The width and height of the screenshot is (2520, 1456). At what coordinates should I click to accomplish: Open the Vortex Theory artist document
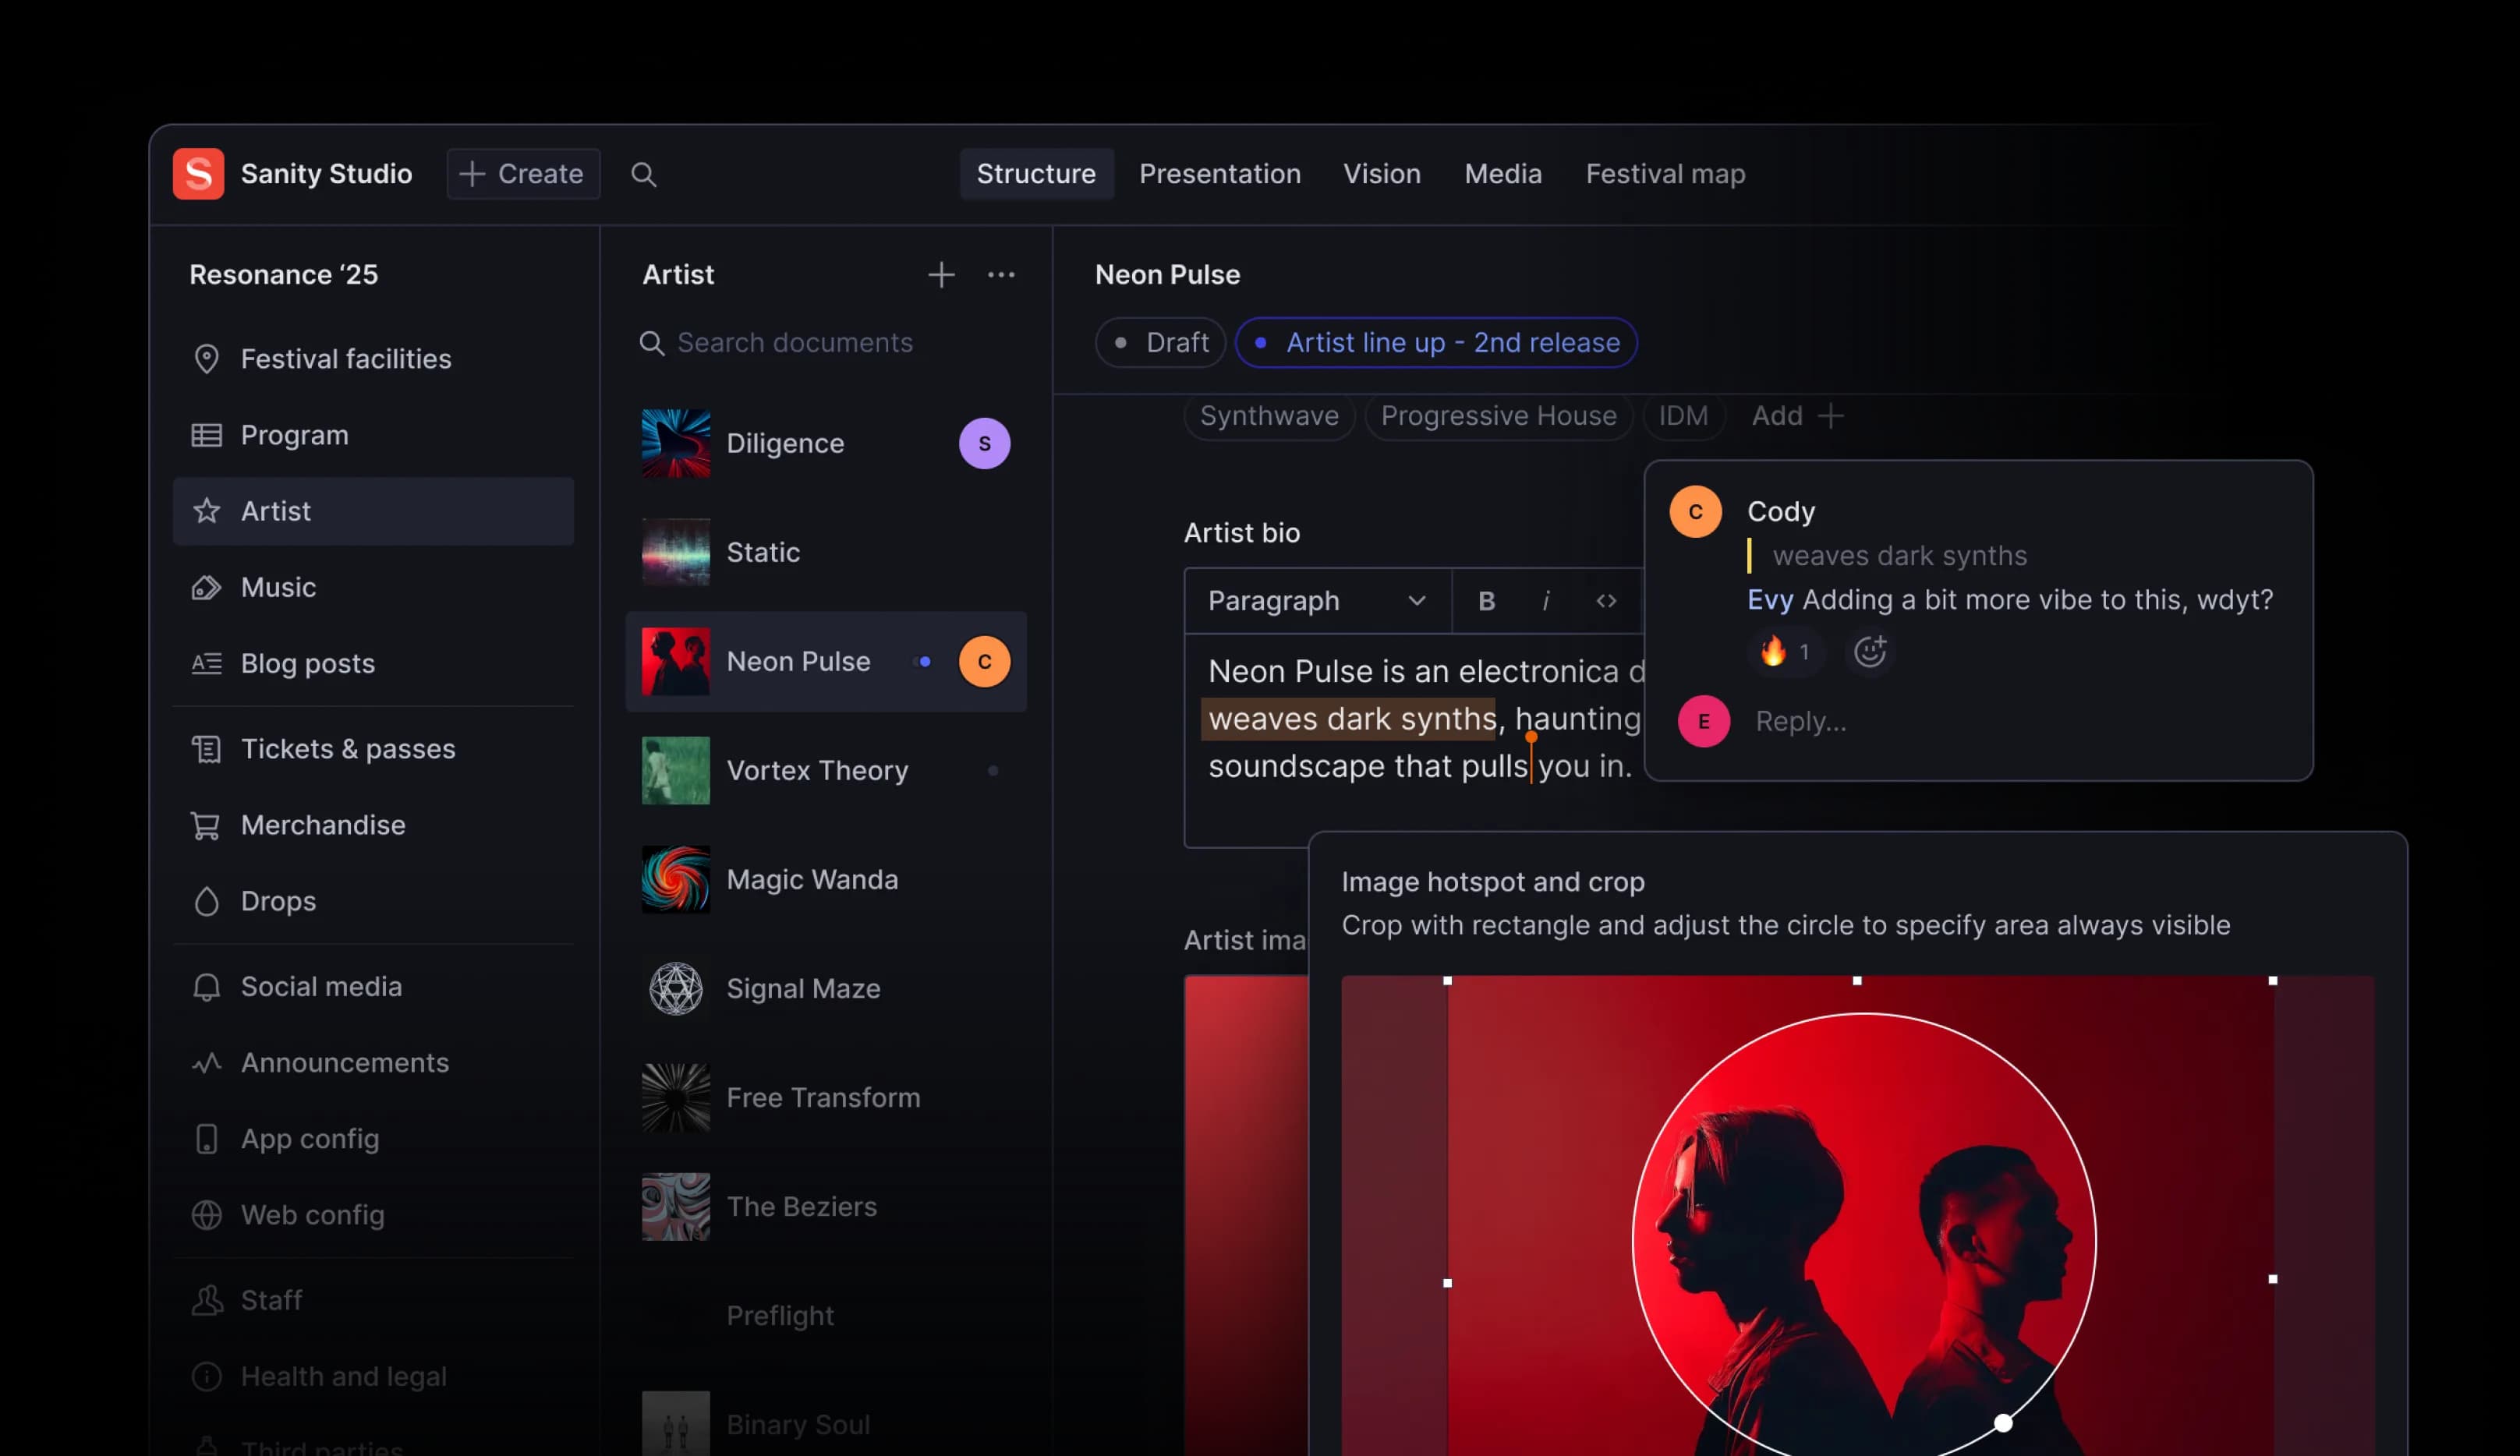click(826, 771)
